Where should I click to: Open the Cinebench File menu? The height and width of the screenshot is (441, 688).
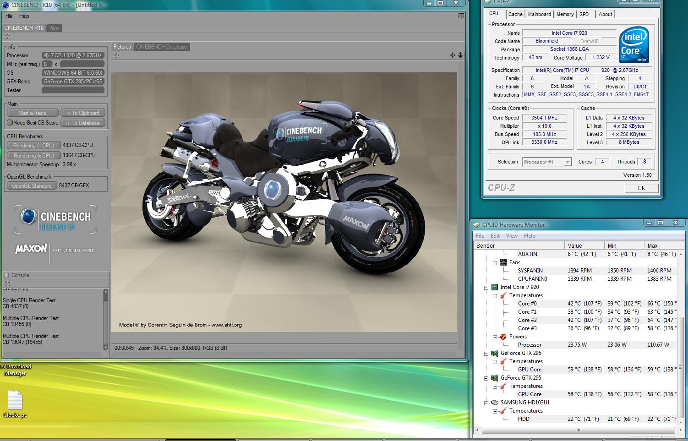point(9,16)
